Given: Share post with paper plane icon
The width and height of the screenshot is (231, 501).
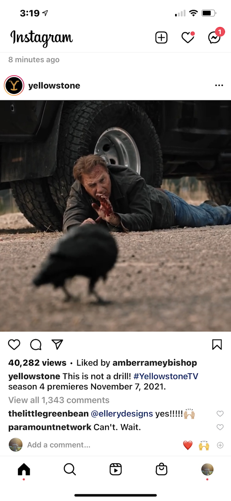Looking at the screenshot, I should point(57,344).
